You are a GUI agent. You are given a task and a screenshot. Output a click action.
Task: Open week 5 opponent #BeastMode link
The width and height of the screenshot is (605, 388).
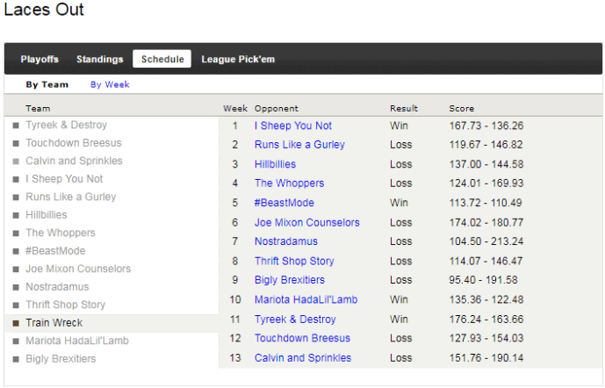click(284, 203)
